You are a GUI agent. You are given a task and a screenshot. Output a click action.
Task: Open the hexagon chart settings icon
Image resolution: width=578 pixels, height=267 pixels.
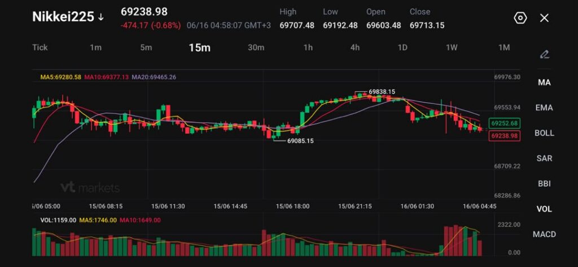tap(520, 17)
